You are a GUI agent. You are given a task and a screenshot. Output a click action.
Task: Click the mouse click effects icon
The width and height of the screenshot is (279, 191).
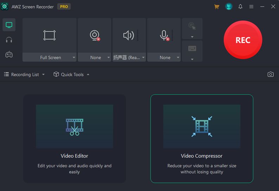coord(192,26)
